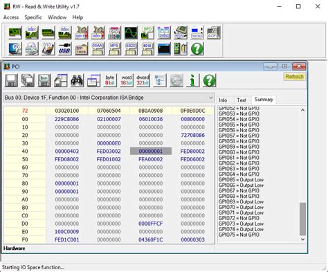328x272 pixels.
Task: Click the green 'i' information icon
Action: point(193,80)
